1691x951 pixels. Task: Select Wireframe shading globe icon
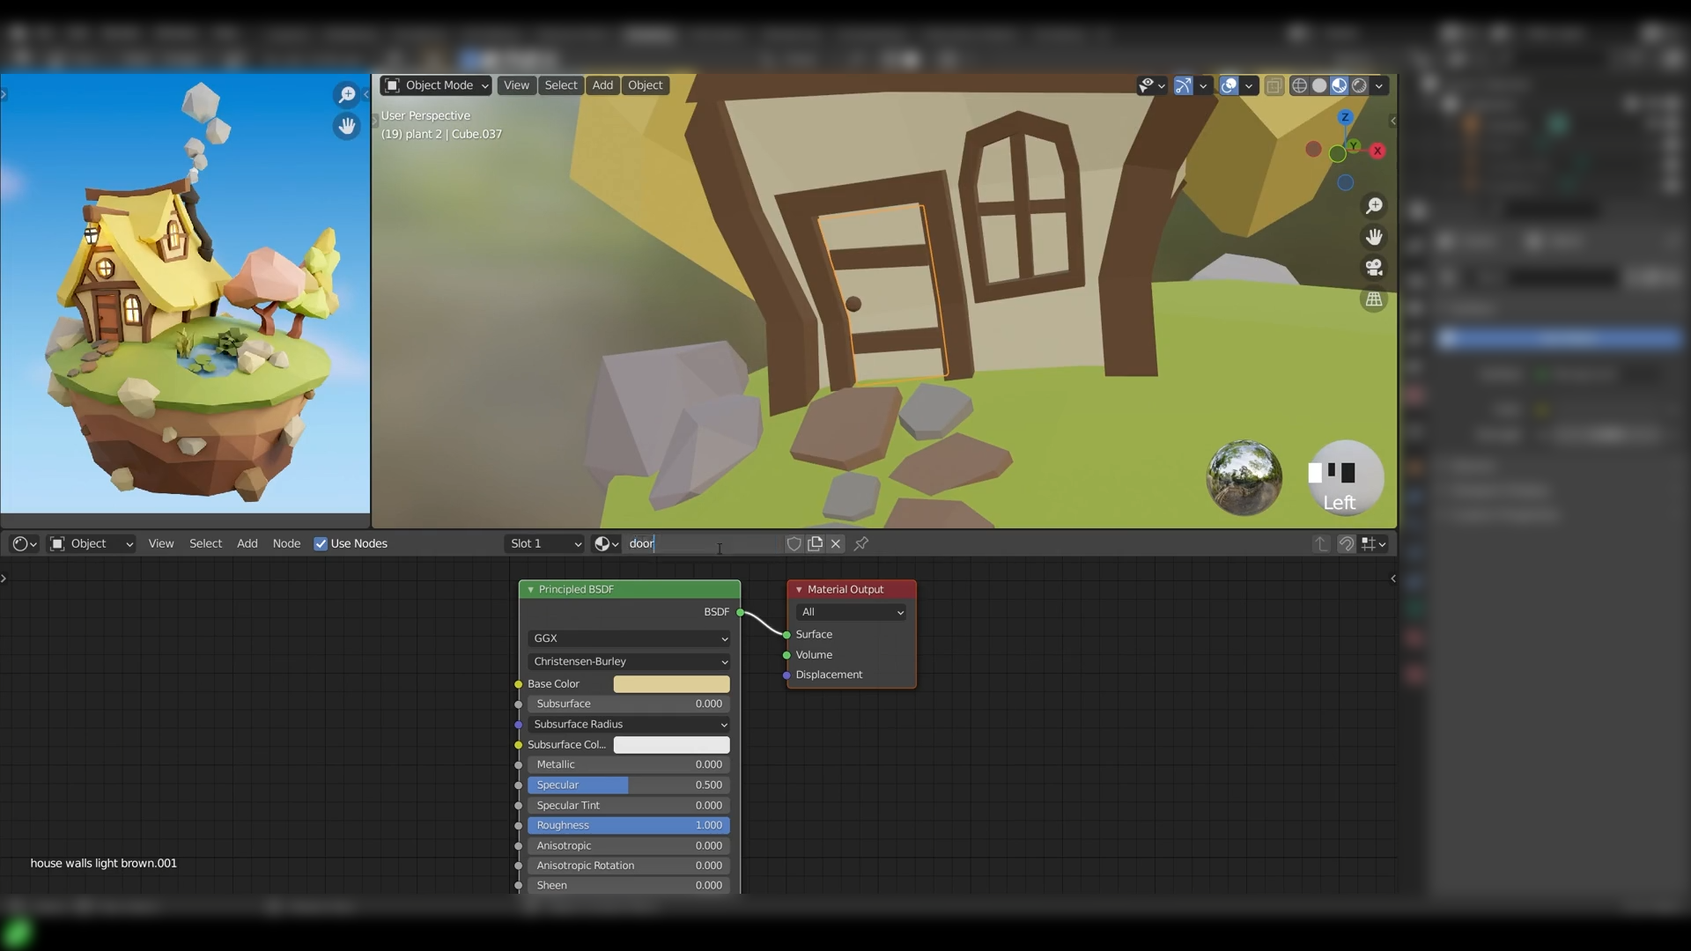pos(1301,85)
